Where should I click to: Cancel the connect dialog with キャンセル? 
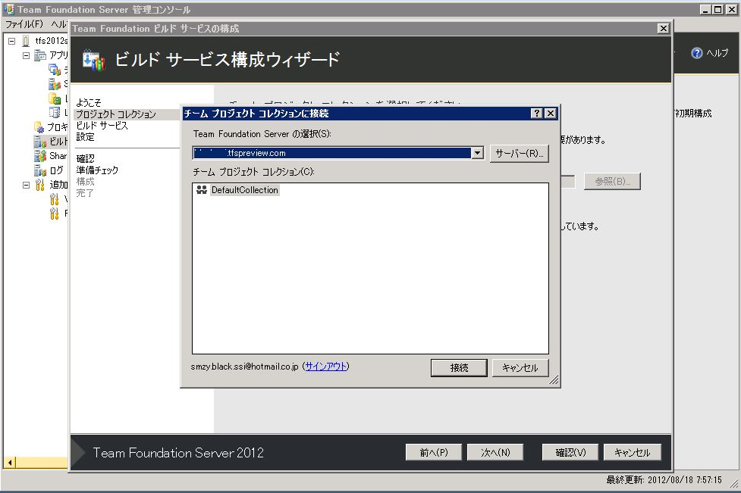pos(520,367)
